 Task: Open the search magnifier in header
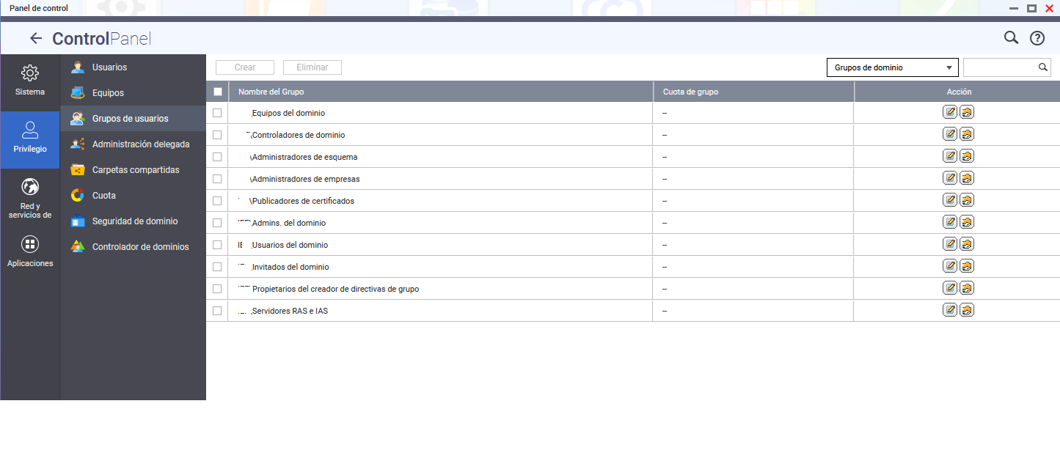pos(1011,38)
